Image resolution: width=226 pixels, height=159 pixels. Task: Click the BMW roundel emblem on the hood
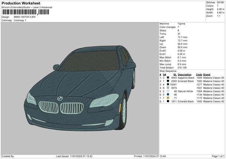(60, 99)
